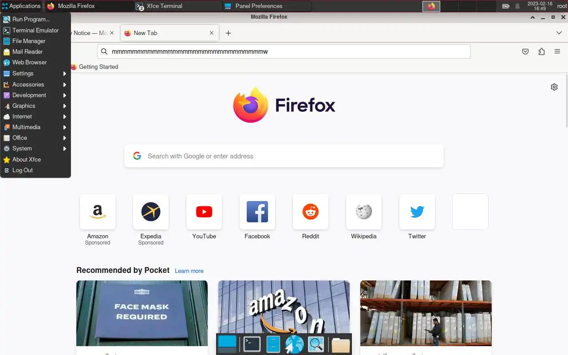Expand the System submenu

[35, 148]
